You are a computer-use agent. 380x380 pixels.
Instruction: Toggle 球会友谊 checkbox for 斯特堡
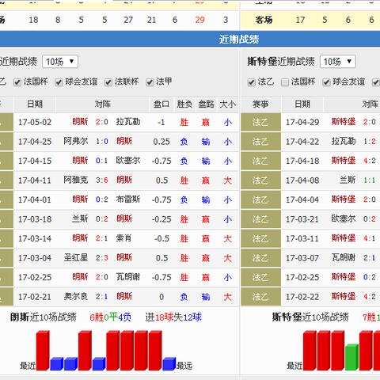pyautogui.click(x=326, y=82)
